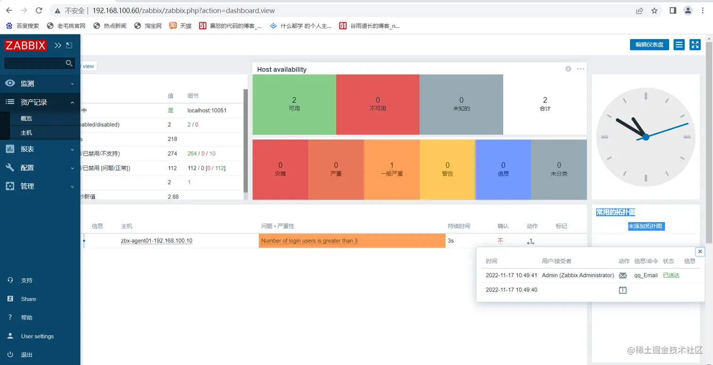This screenshot has width=713, height=365.
Task: Click the gear icon for 管理
Action: click(10, 186)
